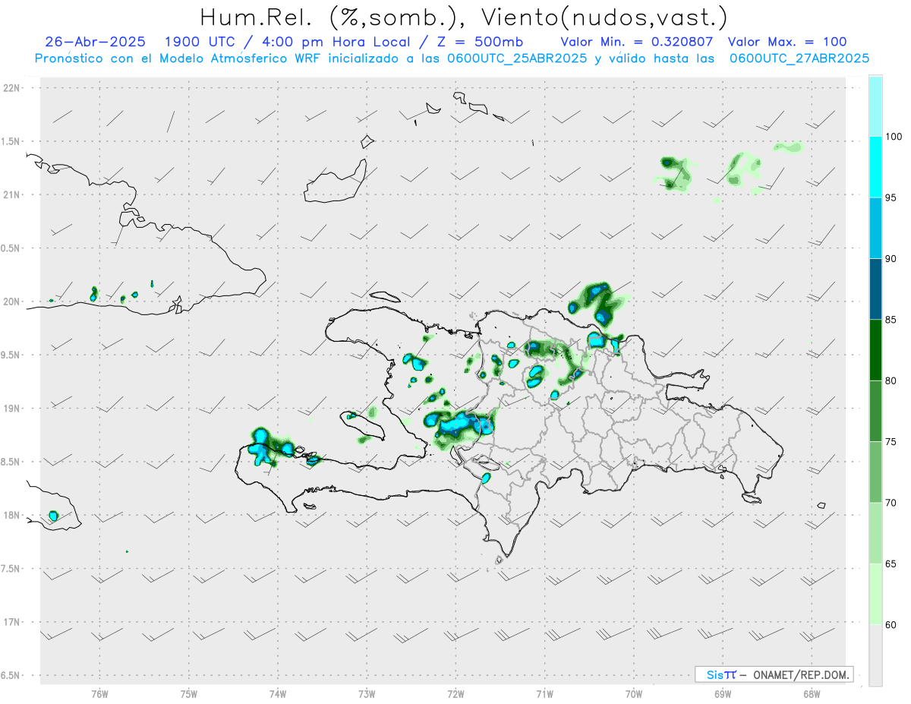Click 'Valor Min. = 0.320807'
This screenshot has height=704, width=911.
pos(636,42)
